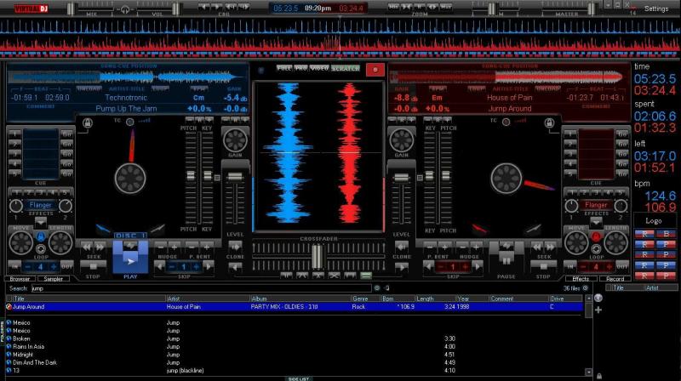Click the left deck level fader
The width and height of the screenshot is (681, 381).
pos(235,177)
